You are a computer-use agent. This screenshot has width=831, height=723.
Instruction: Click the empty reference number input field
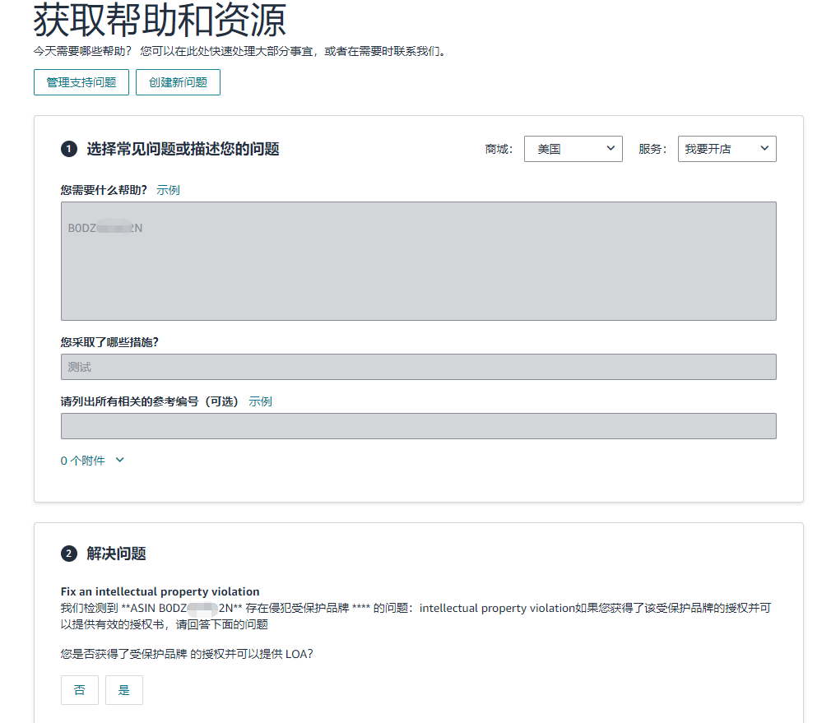[418, 426]
